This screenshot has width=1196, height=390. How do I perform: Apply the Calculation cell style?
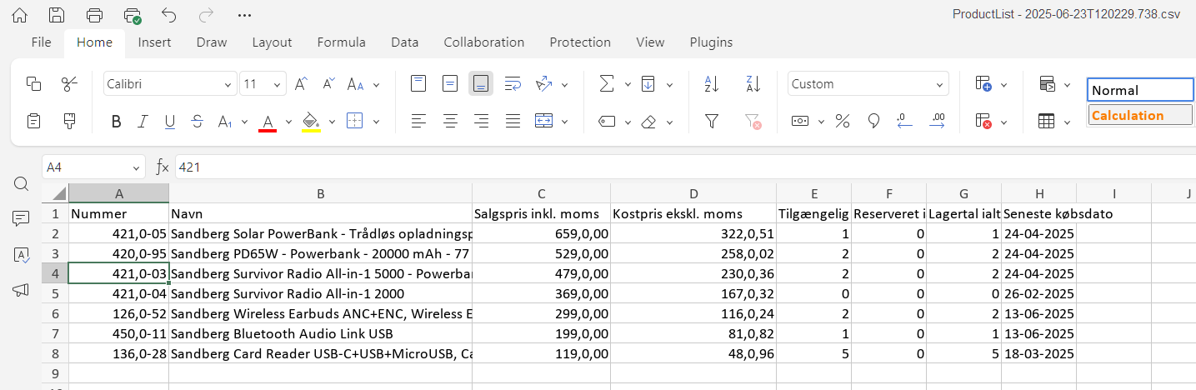1140,115
